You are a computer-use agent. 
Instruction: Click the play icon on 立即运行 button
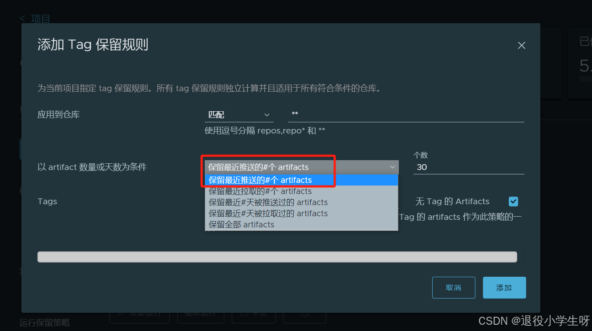coord(122,314)
